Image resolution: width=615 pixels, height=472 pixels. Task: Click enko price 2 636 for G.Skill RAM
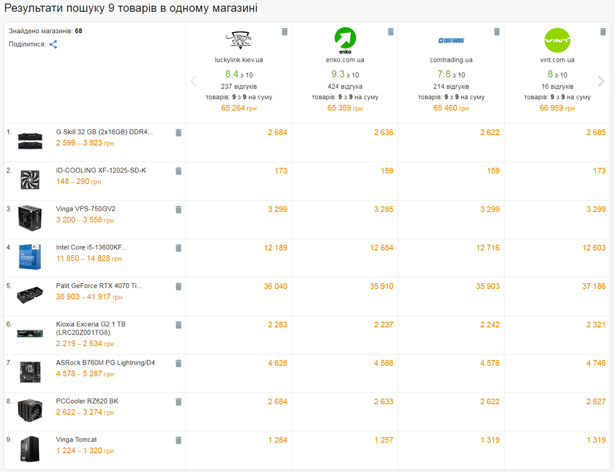point(383,133)
